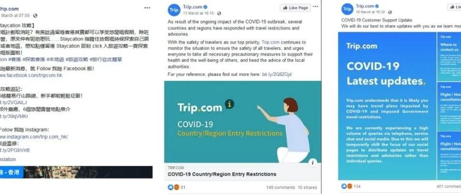461x195 pixels.
Task: Click the globe privacy icon on the 13 March post
Action: [219, 13]
